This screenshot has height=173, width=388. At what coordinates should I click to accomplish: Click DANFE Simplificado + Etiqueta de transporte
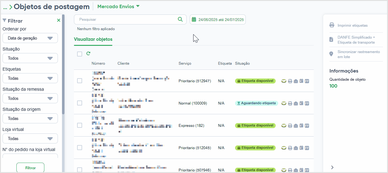tap(356, 40)
